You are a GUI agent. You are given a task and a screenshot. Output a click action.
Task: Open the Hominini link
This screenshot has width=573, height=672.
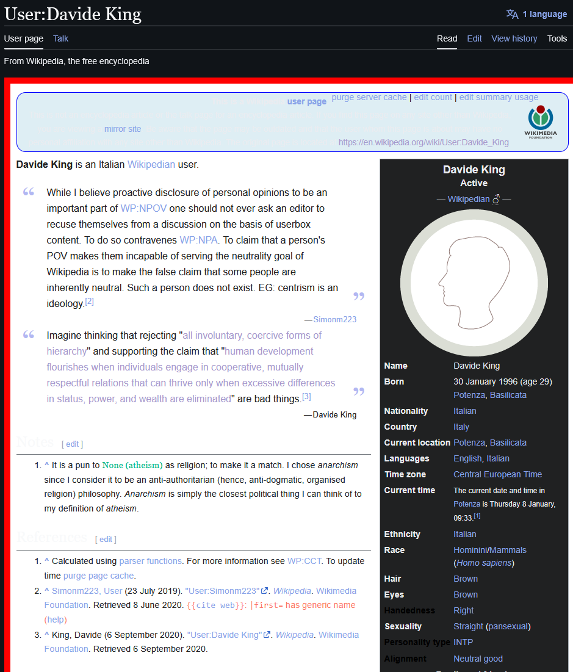[470, 551]
